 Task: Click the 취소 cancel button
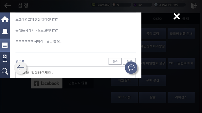115,61
